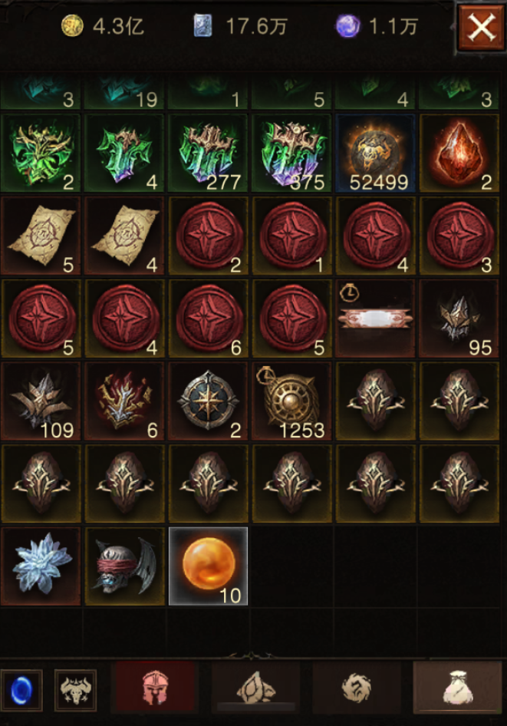Choose the golden amulet stack of 1253
The image size is (507, 726).
(x=292, y=401)
